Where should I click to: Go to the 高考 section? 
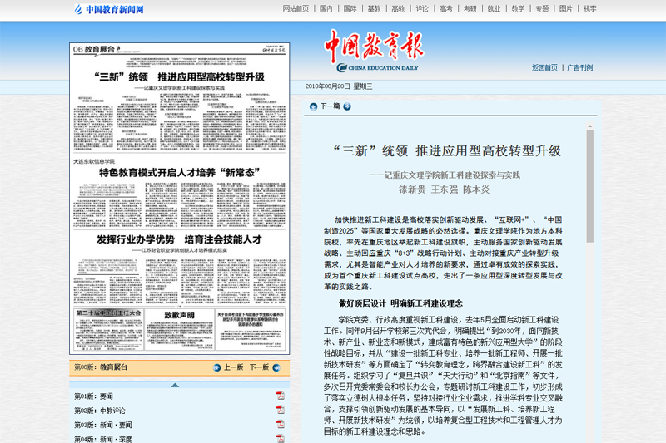pyautogui.click(x=446, y=9)
